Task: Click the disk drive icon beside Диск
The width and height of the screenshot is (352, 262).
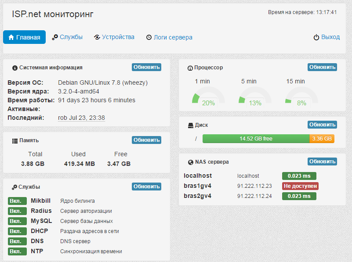Action: (190, 126)
